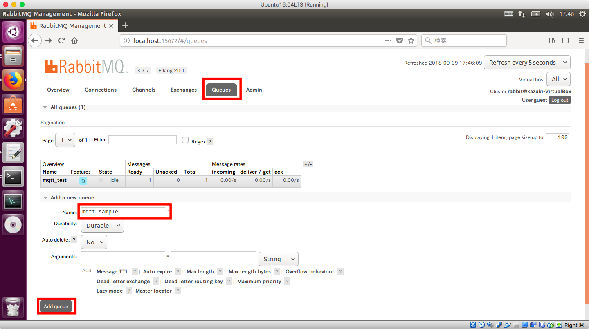Open System Settings from launcher
Image resolution: width=589 pixels, height=329 pixels.
(x=13, y=128)
